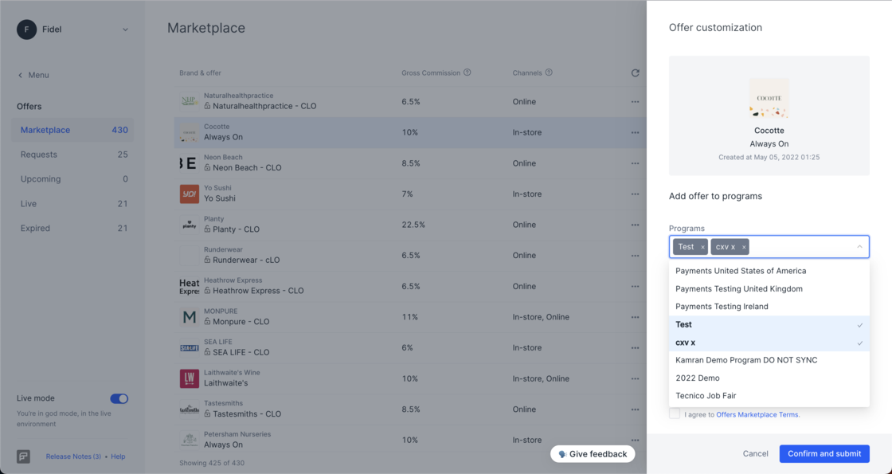This screenshot has height=474, width=892.
Task: Open the Offers Marketplace Terms link
Action: pos(757,414)
